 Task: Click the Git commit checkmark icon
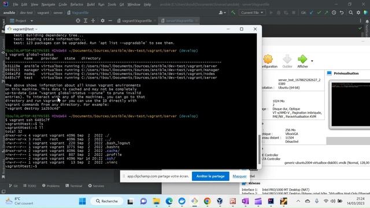[319, 13]
